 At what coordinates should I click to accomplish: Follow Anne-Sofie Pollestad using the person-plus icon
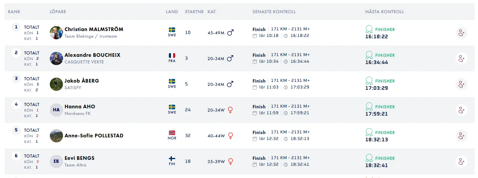click(462, 136)
